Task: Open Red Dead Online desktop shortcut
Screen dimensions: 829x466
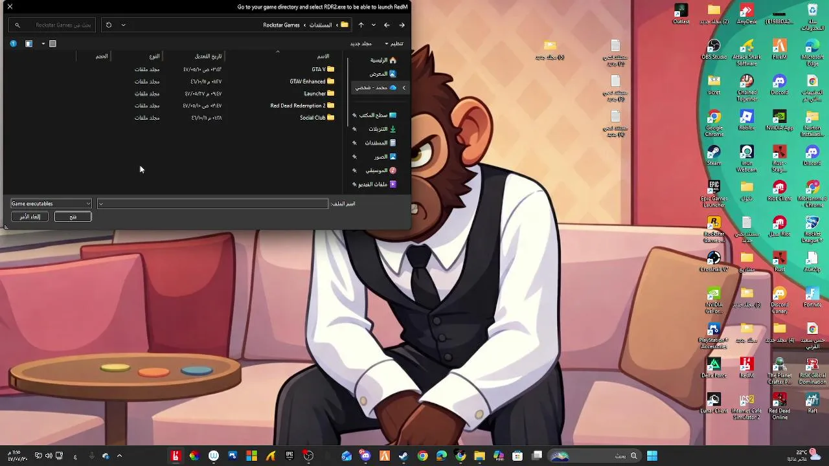Action: click(x=779, y=407)
